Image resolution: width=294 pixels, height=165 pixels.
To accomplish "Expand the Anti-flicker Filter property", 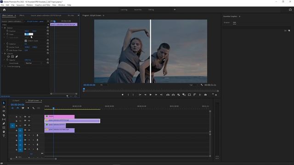I will point(5,50).
